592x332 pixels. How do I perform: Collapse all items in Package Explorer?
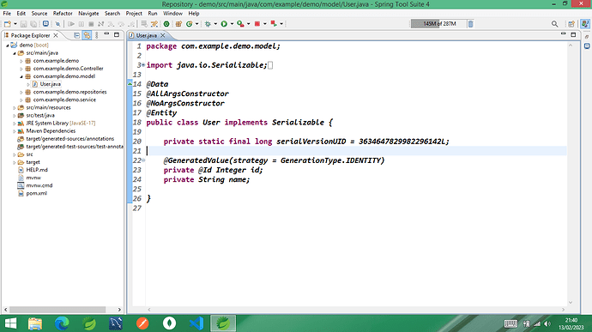76,35
